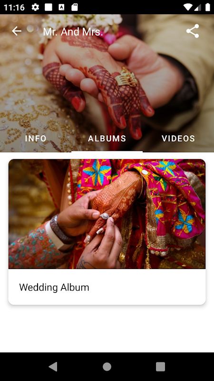This screenshot has height=381, width=214.
Task: Tap the Wi-Fi signal status icon
Action: pos(188,7)
